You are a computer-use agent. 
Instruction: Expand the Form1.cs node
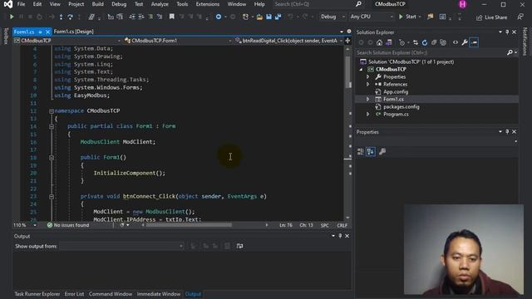tap(367, 100)
